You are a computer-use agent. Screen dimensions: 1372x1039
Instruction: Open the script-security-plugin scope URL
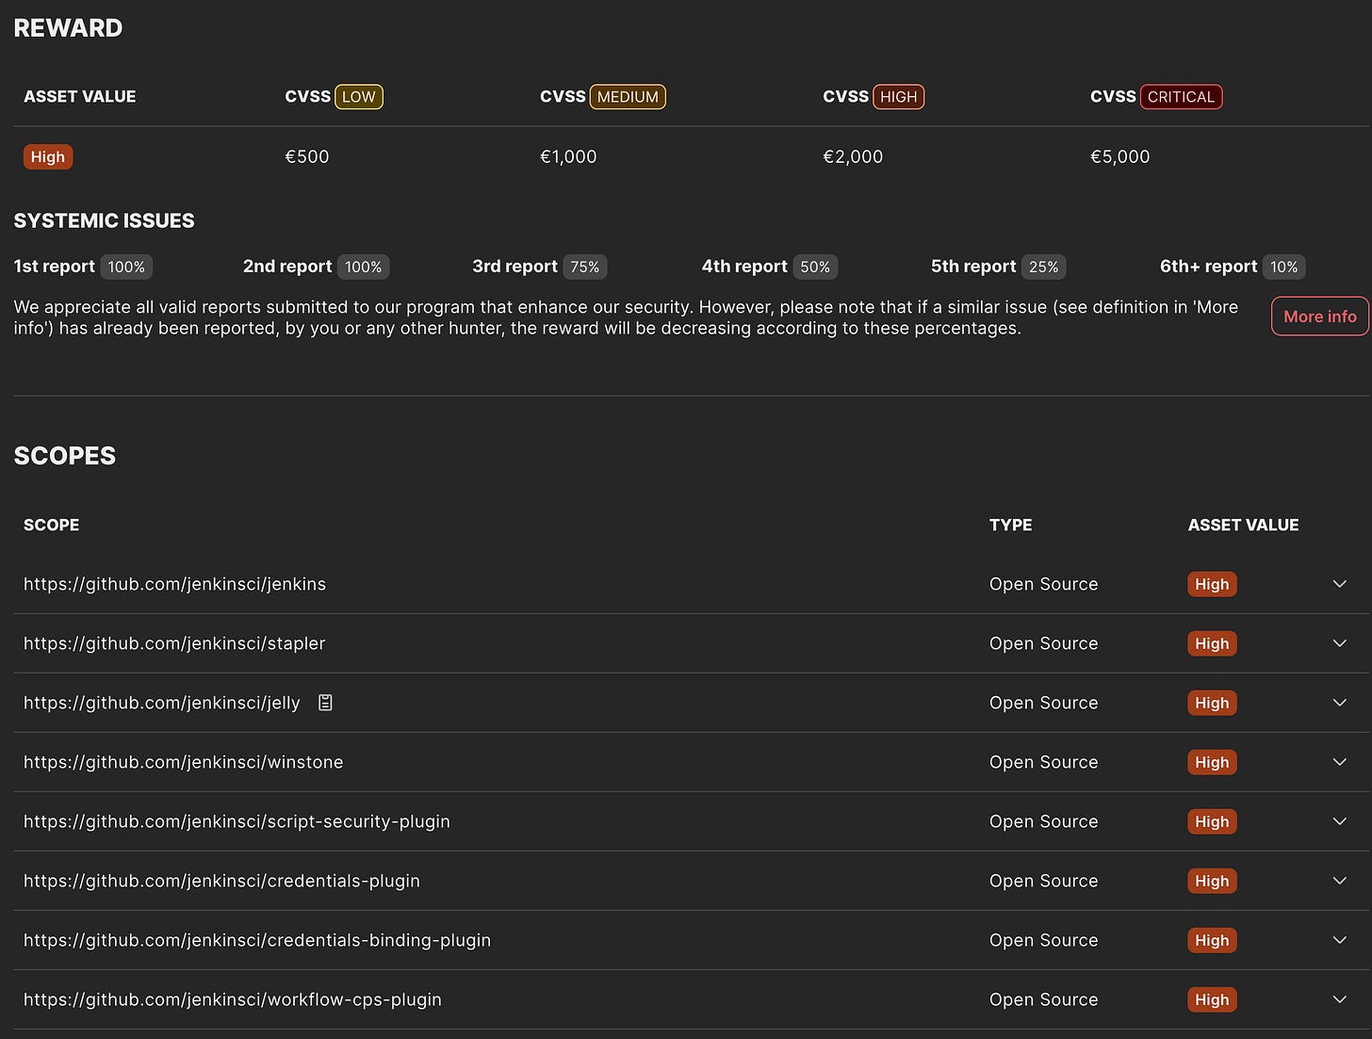(x=237, y=821)
